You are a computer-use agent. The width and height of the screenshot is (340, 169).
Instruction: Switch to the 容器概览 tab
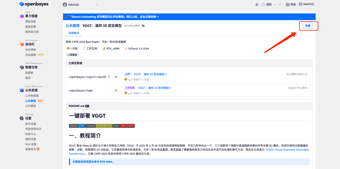pos(74,33)
